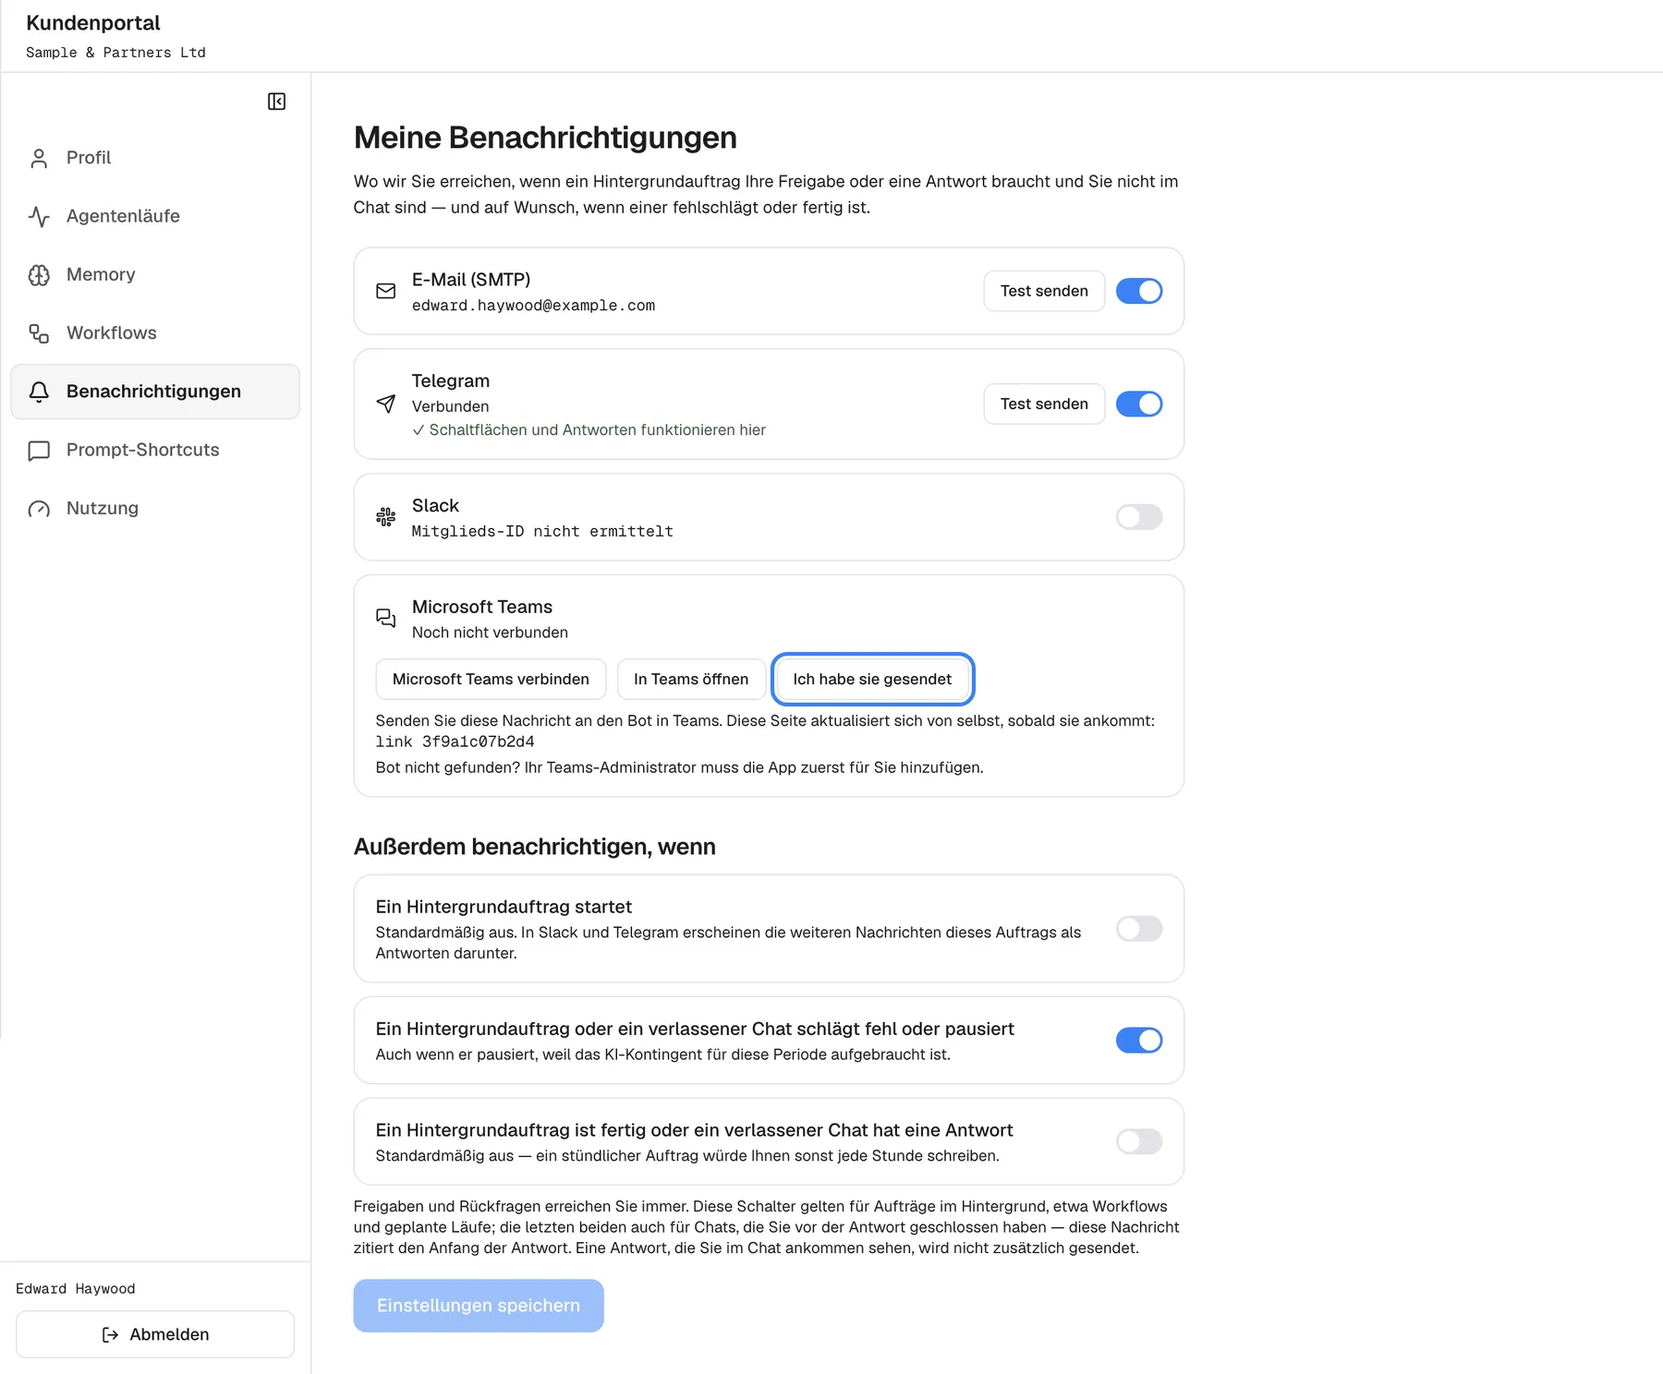The height and width of the screenshot is (1374, 1663).
Task: Click the Workflows icon in sidebar
Action: coord(39,333)
